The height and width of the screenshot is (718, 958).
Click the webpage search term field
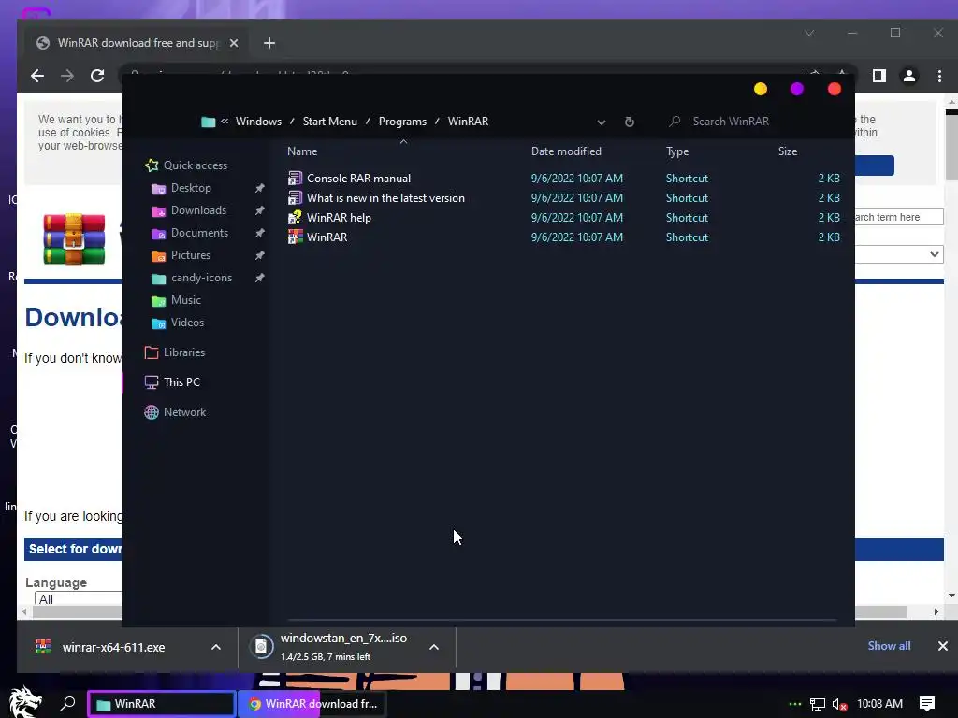pos(899,217)
